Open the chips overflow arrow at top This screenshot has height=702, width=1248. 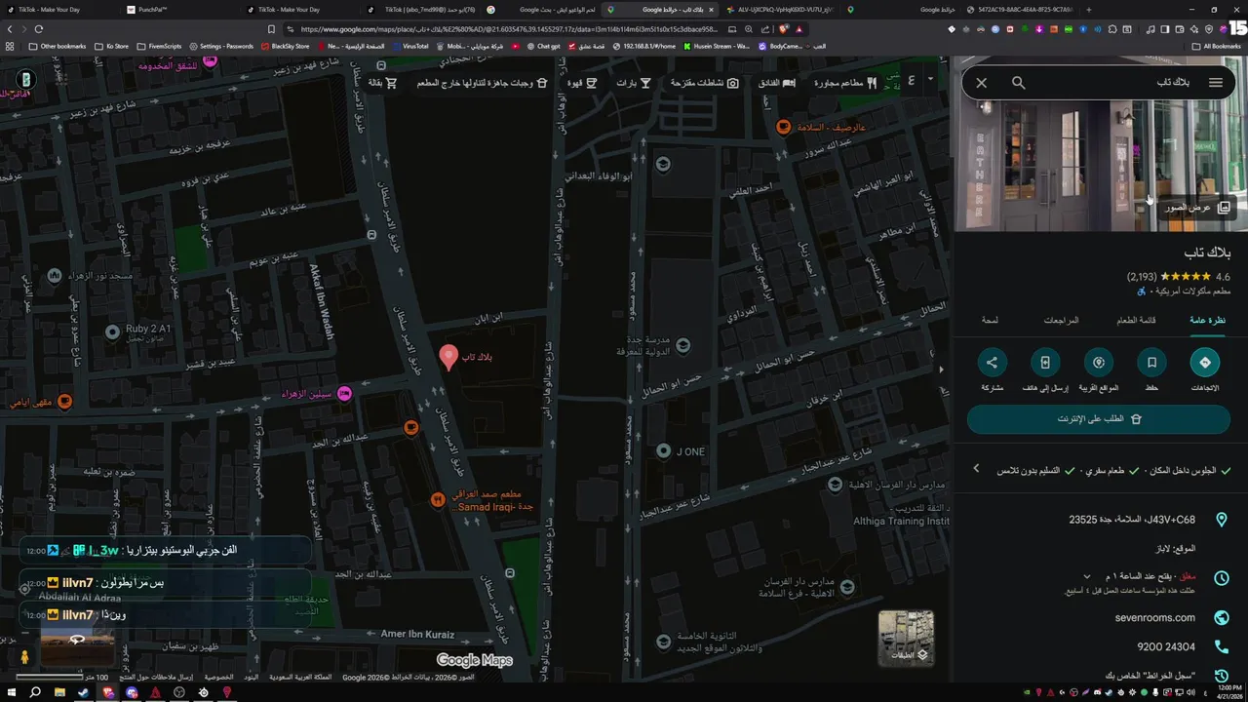(x=930, y=79)
